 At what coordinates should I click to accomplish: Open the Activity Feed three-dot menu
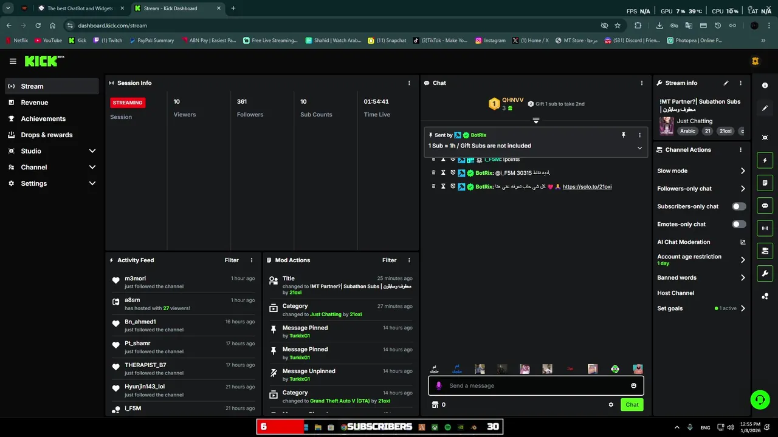point(252,260)
